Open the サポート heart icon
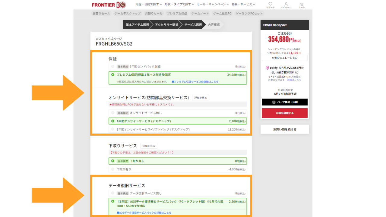This screenshot has width=386, height=217. pos(270,4)
